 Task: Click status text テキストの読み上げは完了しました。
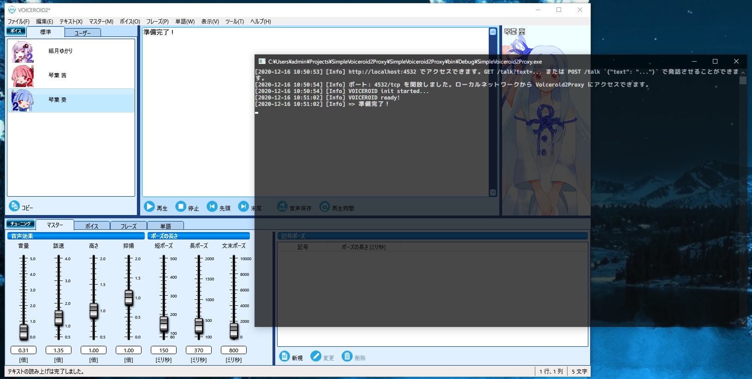coord(46,372)
